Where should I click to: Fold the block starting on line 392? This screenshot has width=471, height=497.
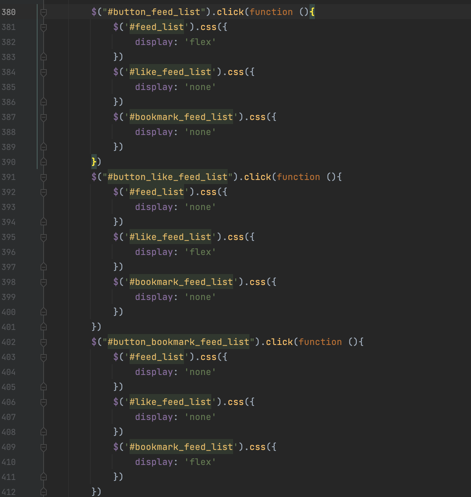(44, 193)
